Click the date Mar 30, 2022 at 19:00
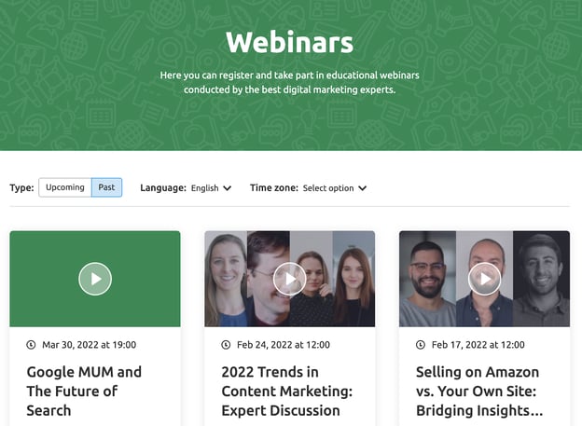582x426 pixels. coord(90,345)
